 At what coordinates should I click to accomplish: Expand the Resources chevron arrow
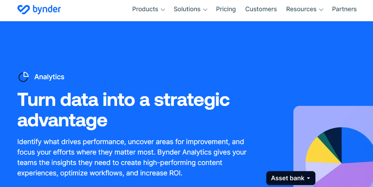(321, 10)
